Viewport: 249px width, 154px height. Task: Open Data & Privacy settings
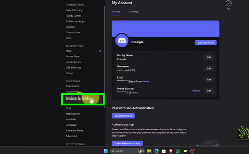tap(74, 10)
